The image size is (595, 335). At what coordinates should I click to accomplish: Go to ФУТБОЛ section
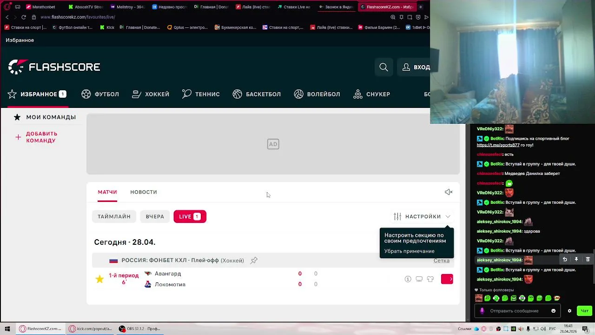100,94
